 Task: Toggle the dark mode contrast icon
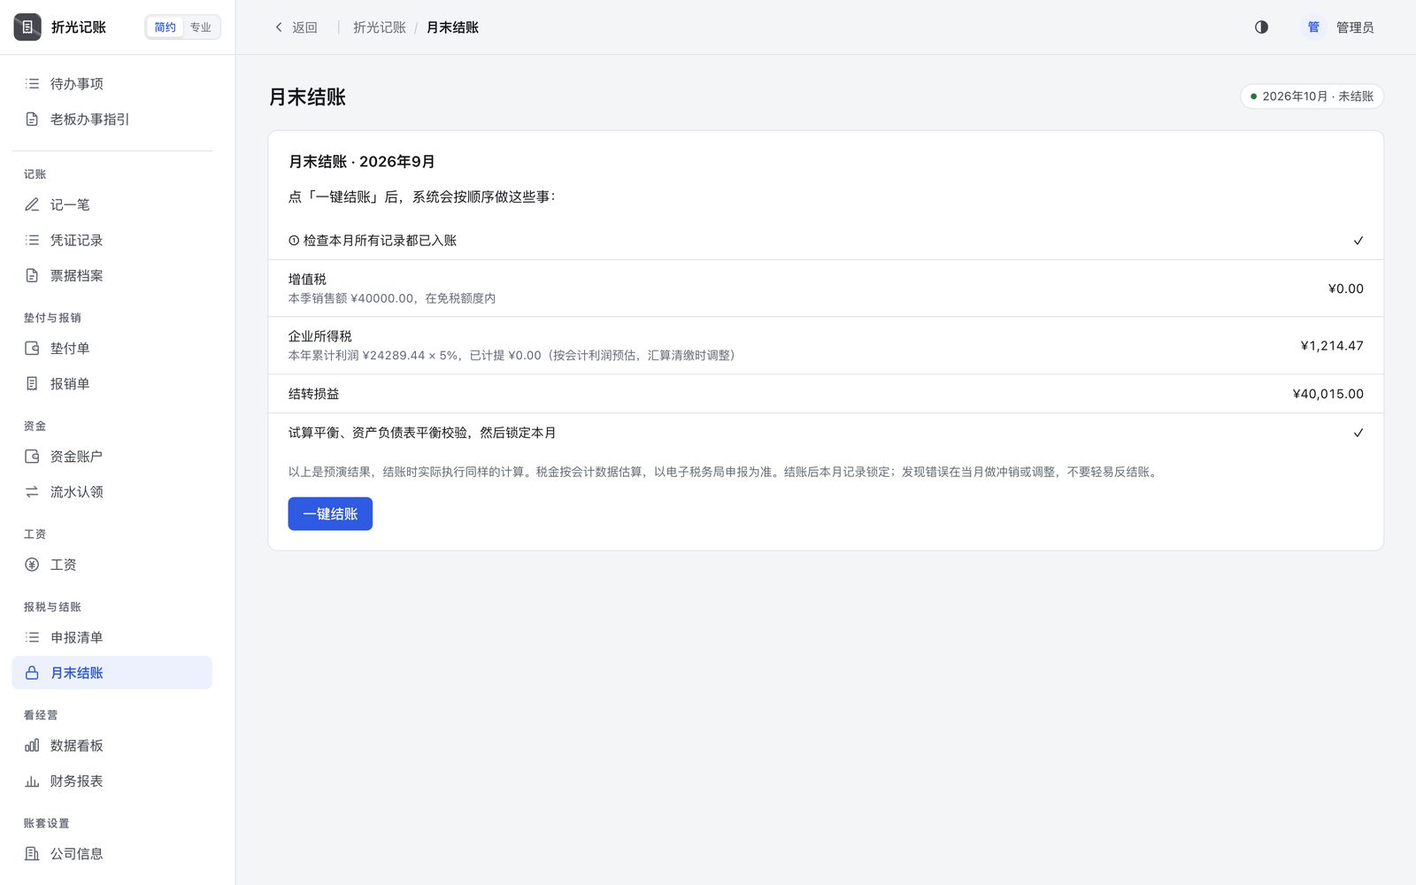pos(1261,27)
